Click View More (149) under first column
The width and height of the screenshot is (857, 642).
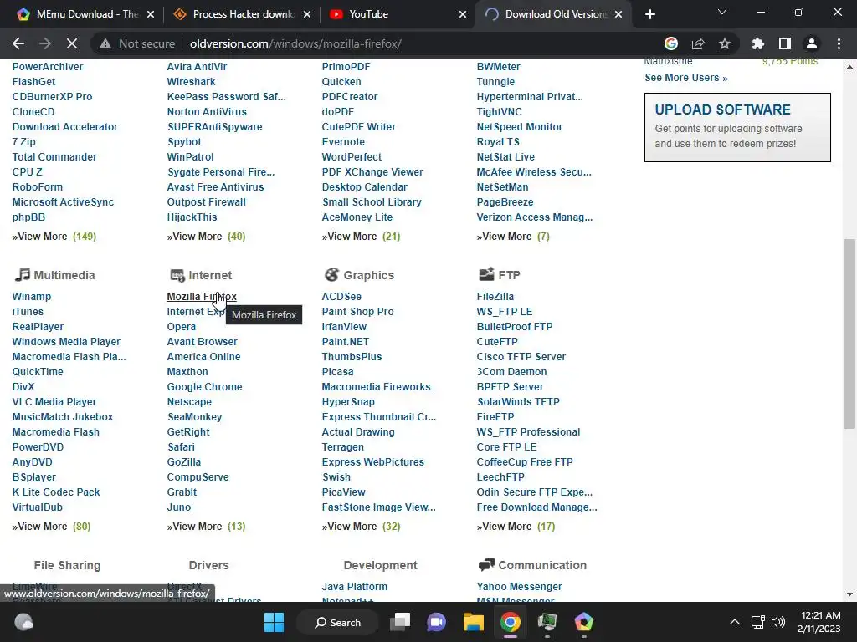[x=54, y=237]
